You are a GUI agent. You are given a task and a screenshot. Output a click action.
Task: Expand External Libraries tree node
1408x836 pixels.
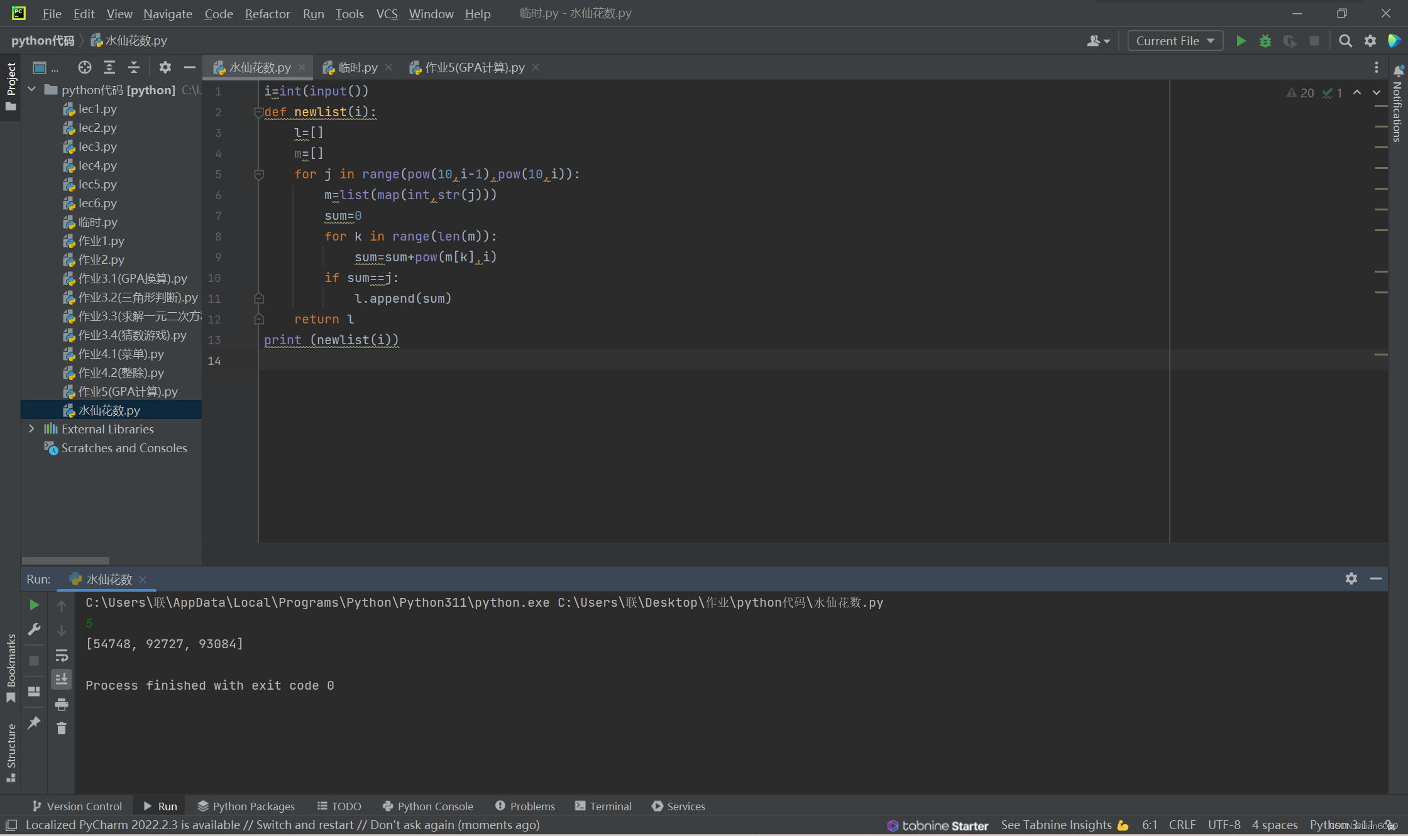[31, 429]
